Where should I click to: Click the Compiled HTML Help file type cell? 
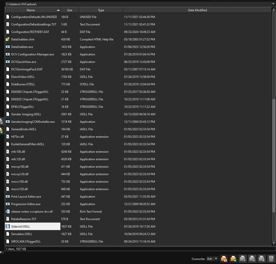point(97,39)
